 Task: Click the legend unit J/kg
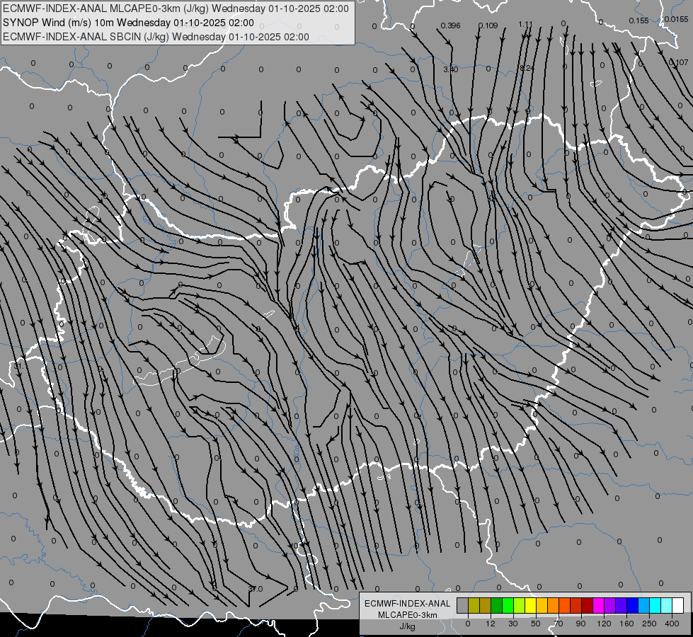pyautogui.click(x=408, y=626)
